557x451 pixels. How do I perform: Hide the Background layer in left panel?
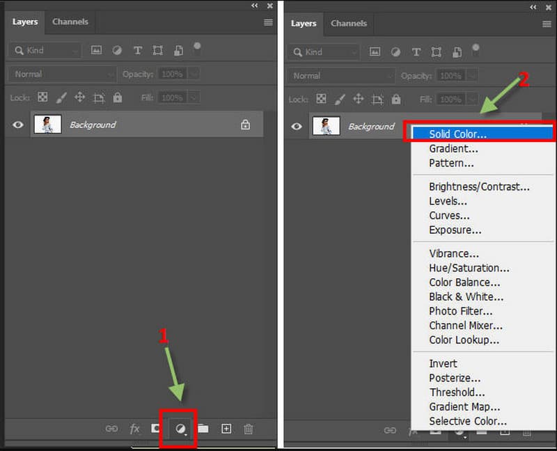[18, 125]
